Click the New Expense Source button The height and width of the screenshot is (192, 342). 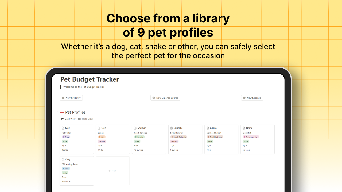point(165,98)
